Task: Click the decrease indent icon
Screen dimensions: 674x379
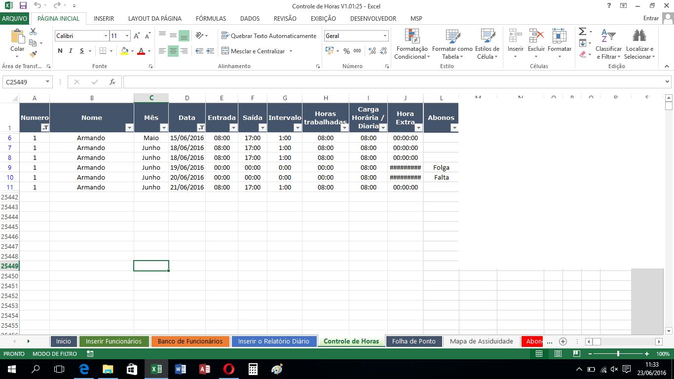Action: tap(199, 51)
